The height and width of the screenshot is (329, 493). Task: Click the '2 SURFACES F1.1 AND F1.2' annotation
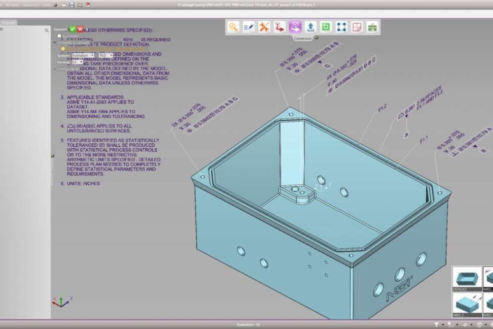429,98
